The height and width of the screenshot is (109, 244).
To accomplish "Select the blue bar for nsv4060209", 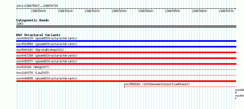I will (x=126, y=41).
